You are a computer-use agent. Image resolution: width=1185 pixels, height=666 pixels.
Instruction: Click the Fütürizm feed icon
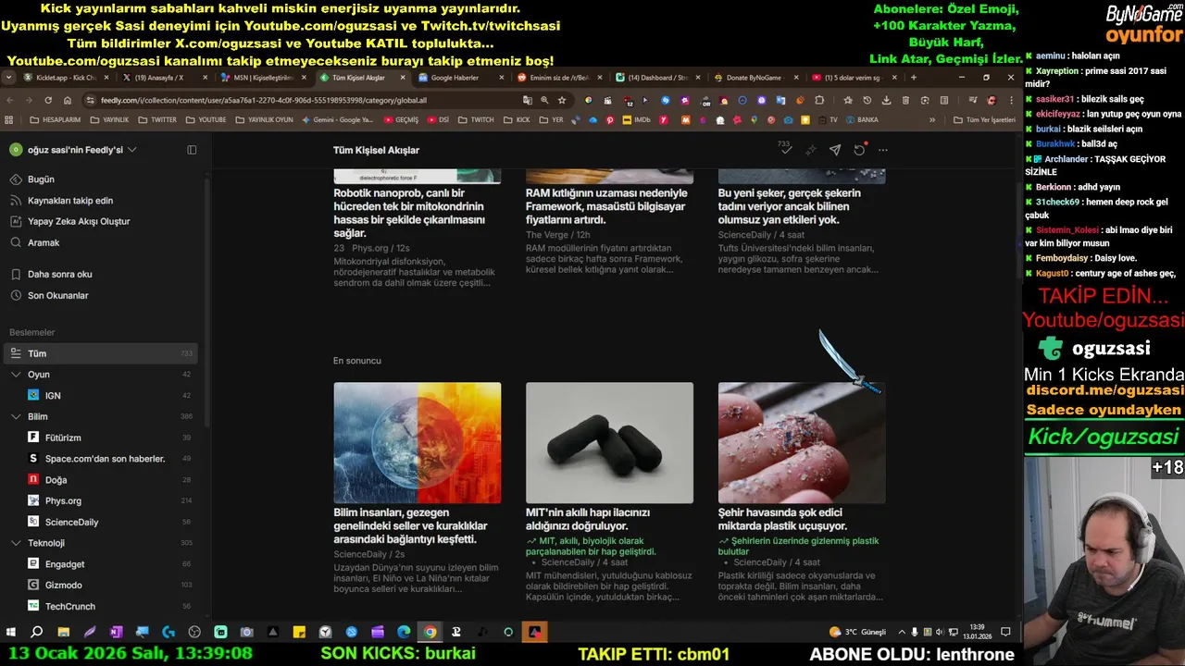pyautogui.click(x=33, y=438)
